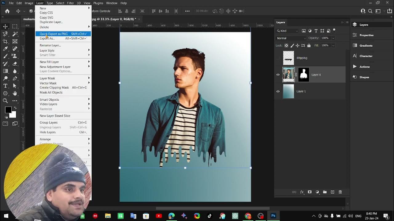Select the Zoom tool
Image resolution: width=394 pixels, height=221 pixels.
point(5,101)
